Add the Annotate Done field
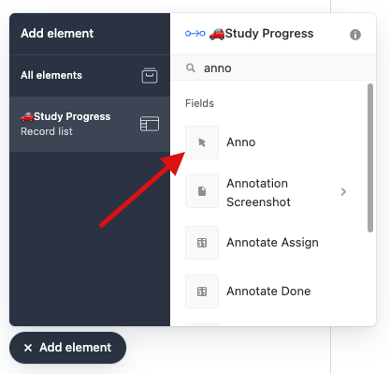This screenshot has height=374, width=390. tap(268, 292)
